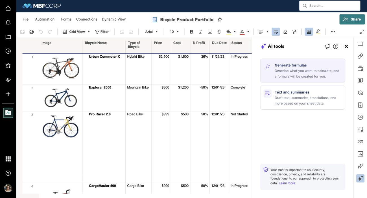The width and height of the screenshot is (367, 198).
Task: Favorite the sheet with the star
Action: [x=220, y=19]
